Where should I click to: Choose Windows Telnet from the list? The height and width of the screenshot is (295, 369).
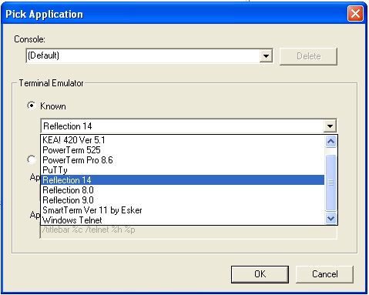coord(183,220)
